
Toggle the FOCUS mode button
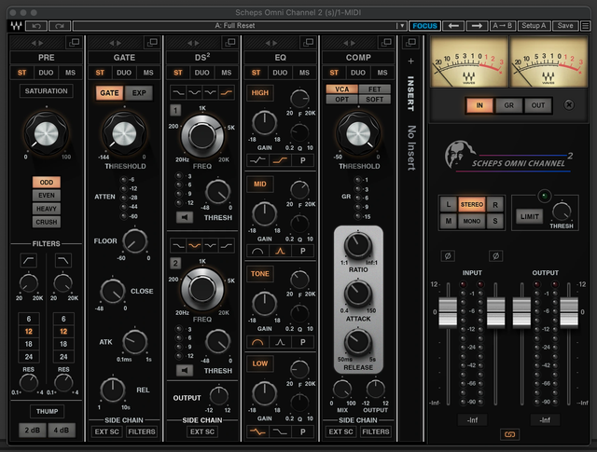[425, 25]
